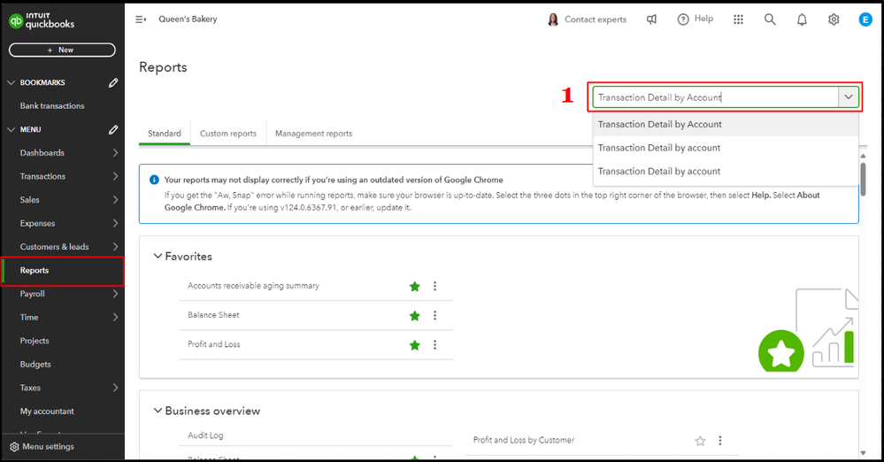Screen dimensions: 884x462
Task: Click the New button
Action: click(62, 50)
